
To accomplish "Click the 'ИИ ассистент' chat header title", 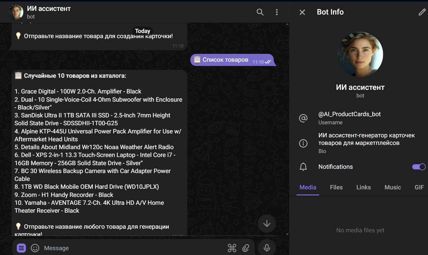I will pos(49,9).
